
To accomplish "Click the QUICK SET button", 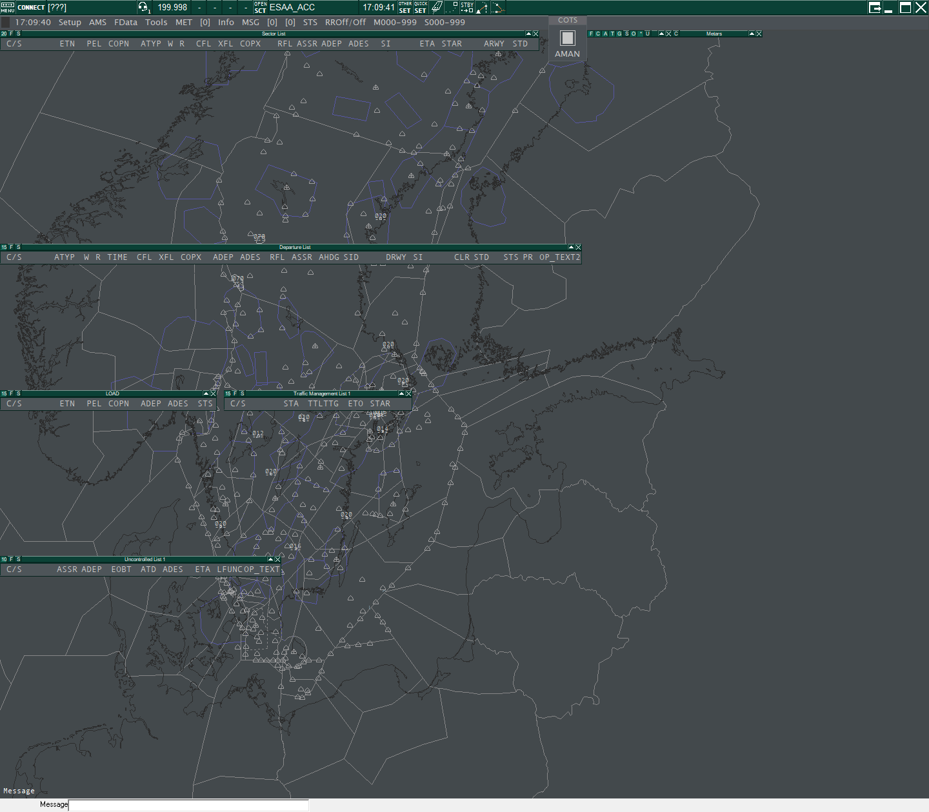I will 421,7.
